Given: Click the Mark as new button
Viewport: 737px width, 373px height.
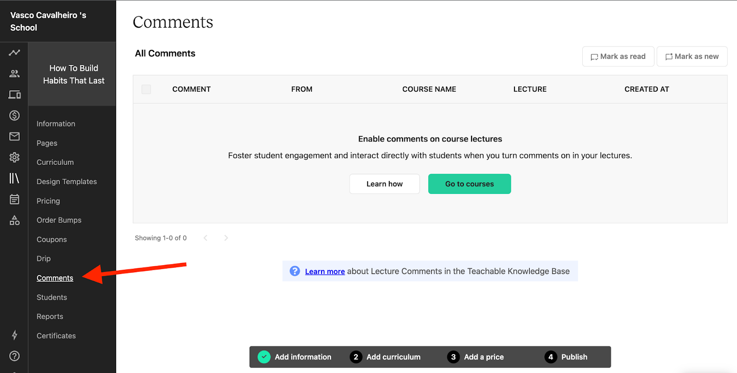Looking at the screenshot, I should 692,57.
